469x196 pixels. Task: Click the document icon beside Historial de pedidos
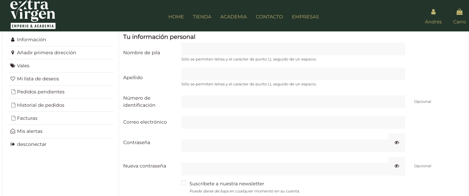[x=13, y=105]
